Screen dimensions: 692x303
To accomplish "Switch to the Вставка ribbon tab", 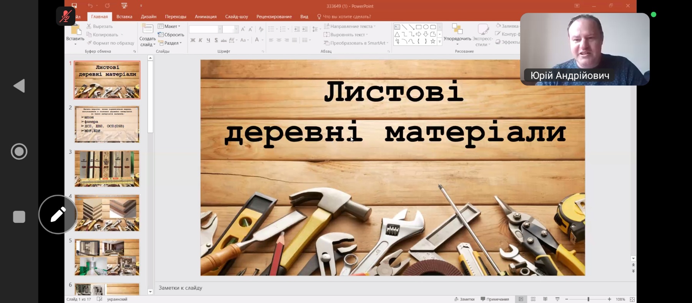I will [124, 16].
